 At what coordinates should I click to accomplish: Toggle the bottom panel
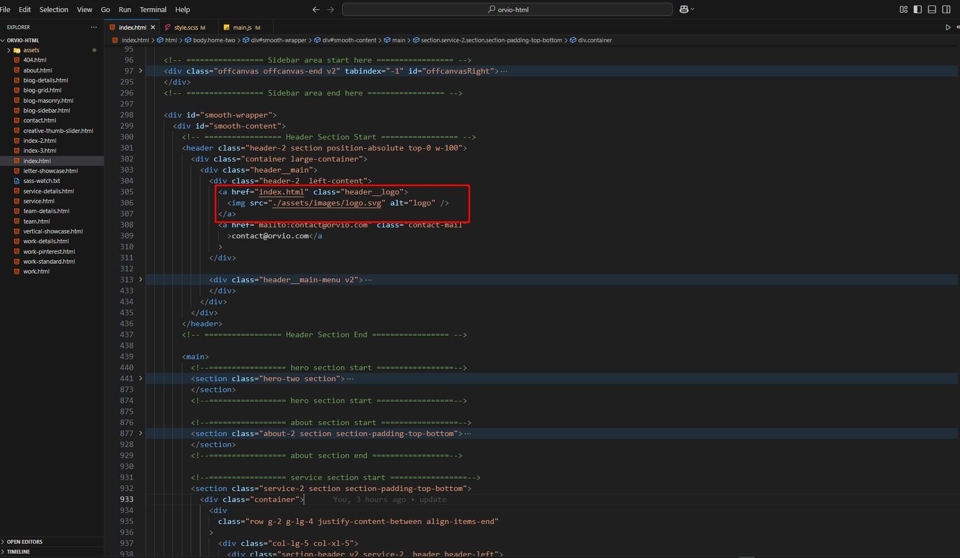[x=932, y=9]
